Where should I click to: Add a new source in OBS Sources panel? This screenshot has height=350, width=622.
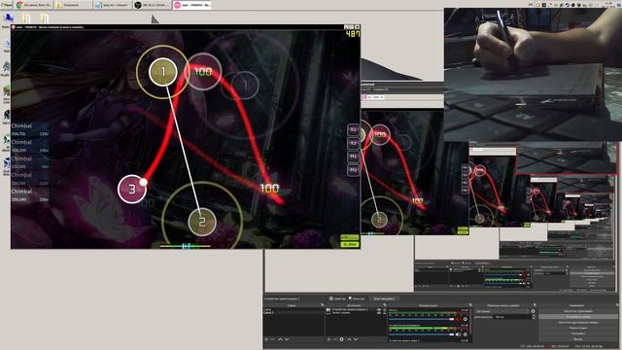328,339
